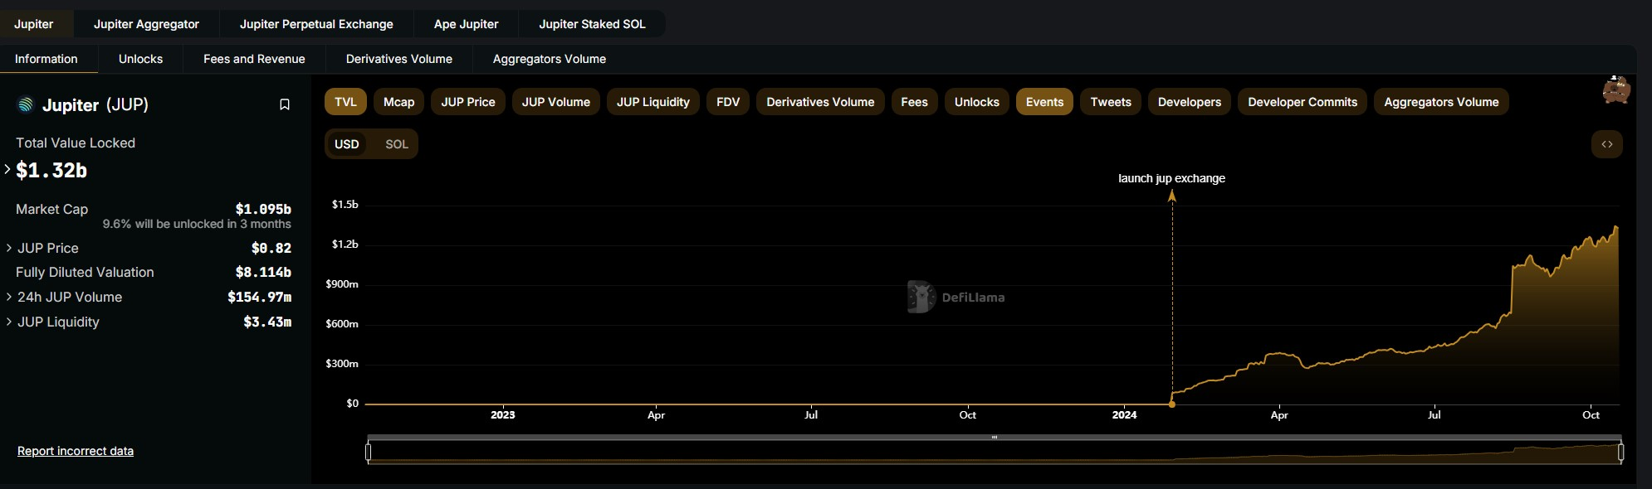Viewport: 1652px width, 489px height.
Task: Enable the Developer Commits series
Action: coord(1303,102)
